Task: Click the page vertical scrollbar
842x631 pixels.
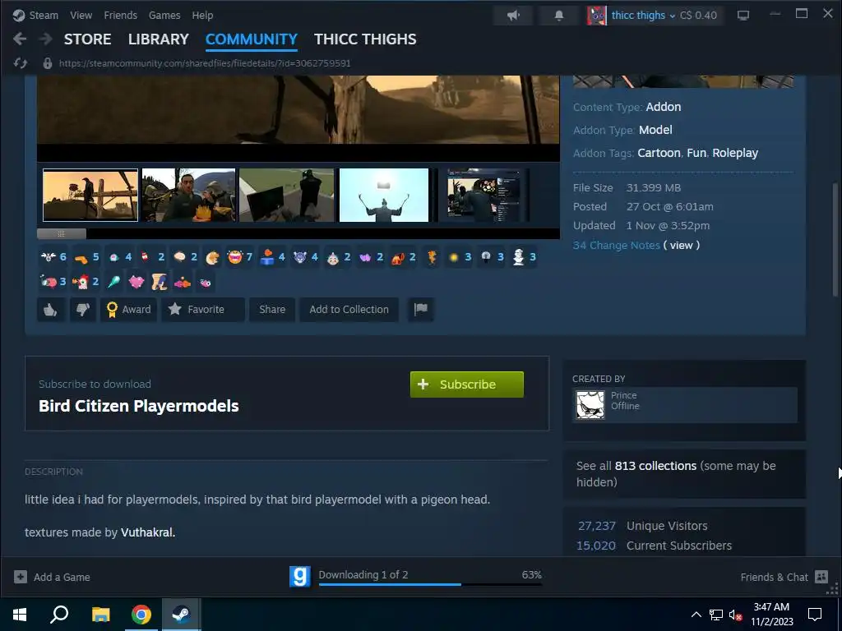Action: click(x=835, y=239)
